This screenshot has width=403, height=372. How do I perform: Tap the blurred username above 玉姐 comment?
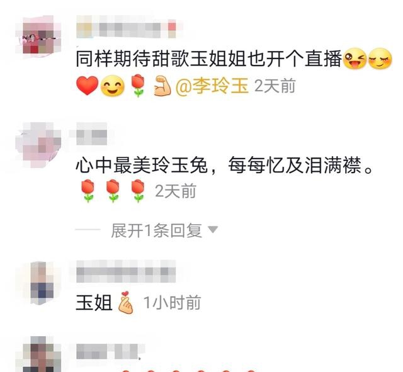126,271
